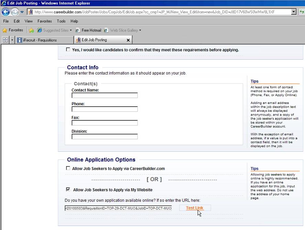Open the View menu
This screenshot has height=230, width=305.
[x=29, y=21]
